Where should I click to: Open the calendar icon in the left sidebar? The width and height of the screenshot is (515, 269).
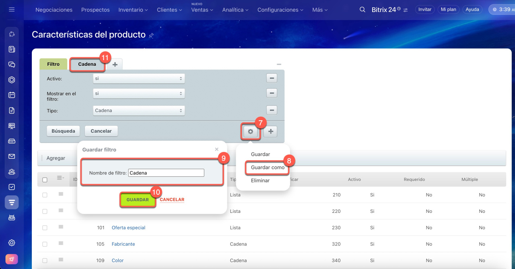tap(12, 95)
